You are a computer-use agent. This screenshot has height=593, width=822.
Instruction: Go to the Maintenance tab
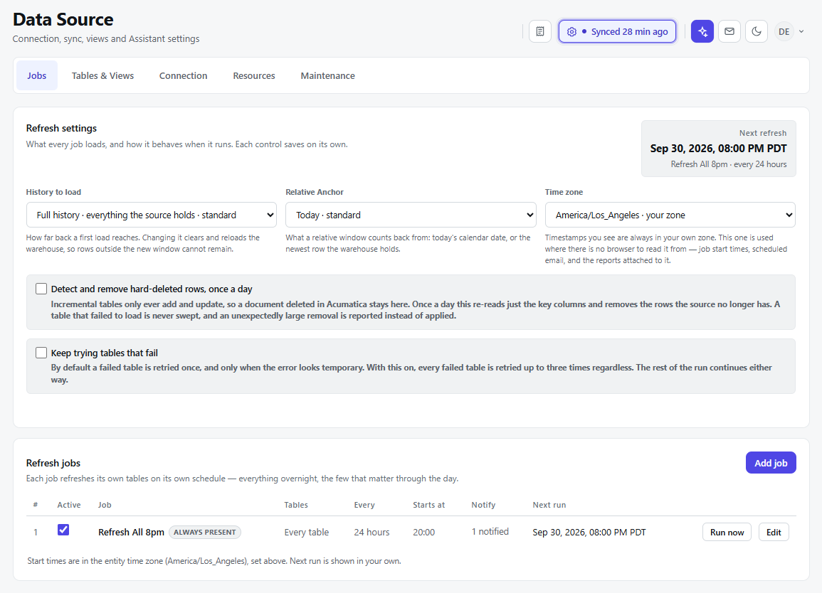(x=327, y=75)
